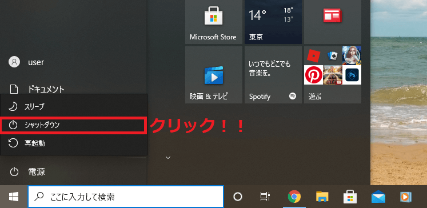Image resolution: width=427 pixels, height=208 pixels.
Task: Click the search box on taskbar
Action: tap(126, 197)
